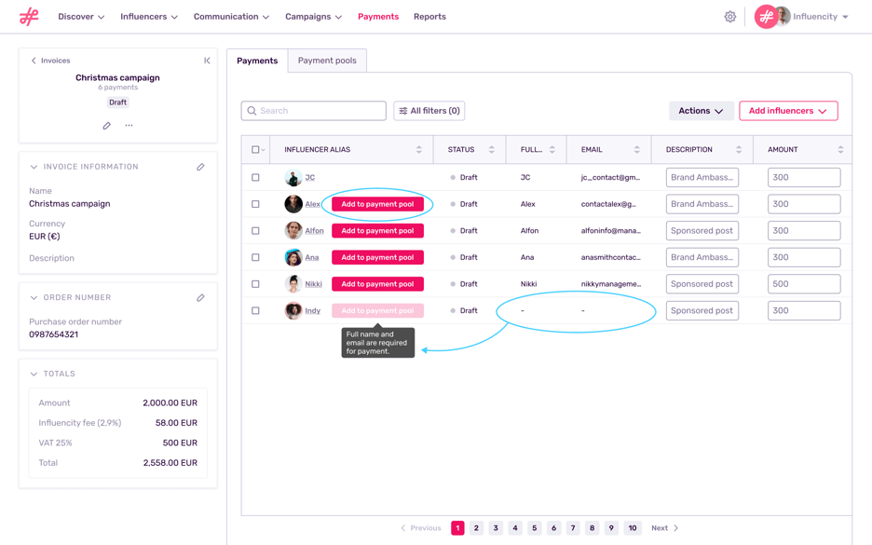Viewport: 872px width, 545px height.
Task: Click the Influencity logo in top left
Action: (x=29, y=16)
